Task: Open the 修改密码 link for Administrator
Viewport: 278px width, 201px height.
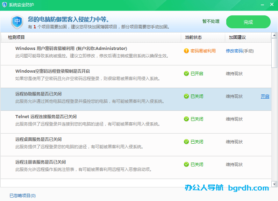Action: (x=234, y=51)
